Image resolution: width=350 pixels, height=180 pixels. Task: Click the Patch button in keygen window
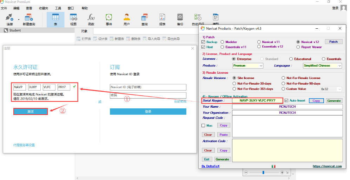tap(334, 42)
